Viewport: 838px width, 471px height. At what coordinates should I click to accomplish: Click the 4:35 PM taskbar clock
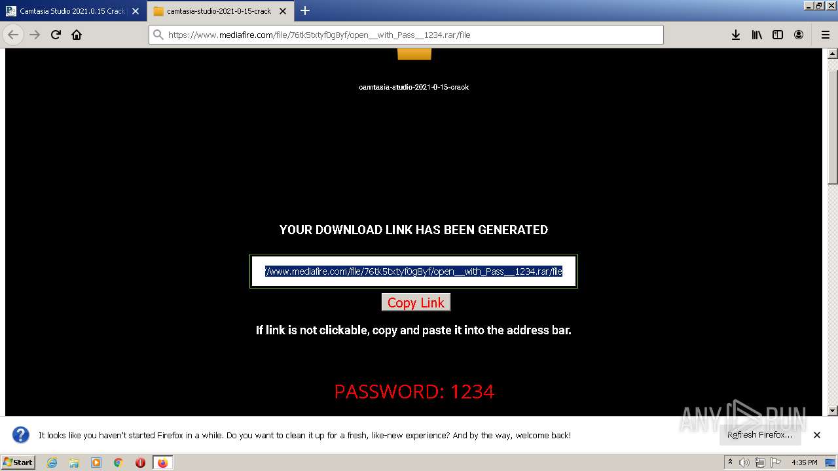(x=804, y=462)
